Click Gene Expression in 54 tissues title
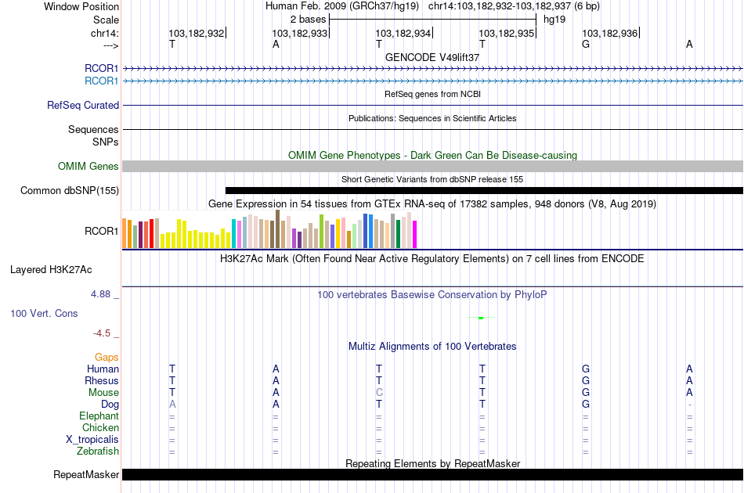This screenshot has width=744, height=493. point(432,203)
